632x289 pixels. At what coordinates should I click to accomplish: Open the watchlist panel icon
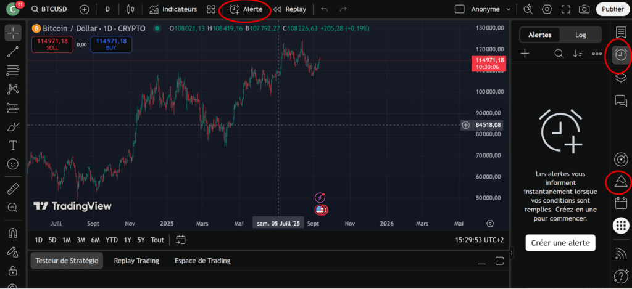(621, 33)
